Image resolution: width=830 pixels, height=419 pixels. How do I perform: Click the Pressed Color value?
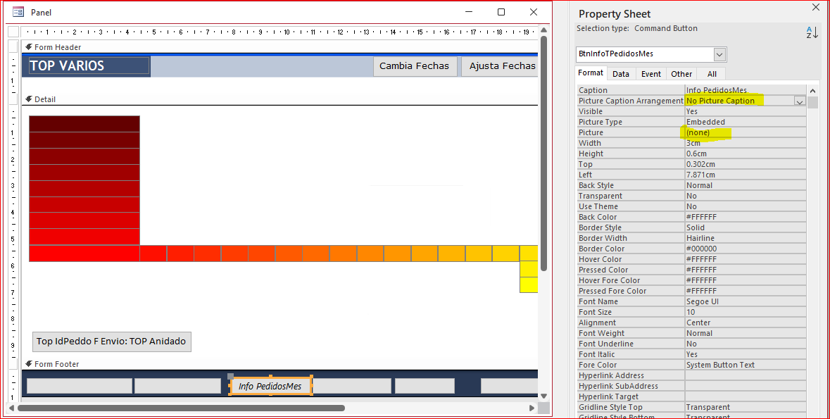746,270
